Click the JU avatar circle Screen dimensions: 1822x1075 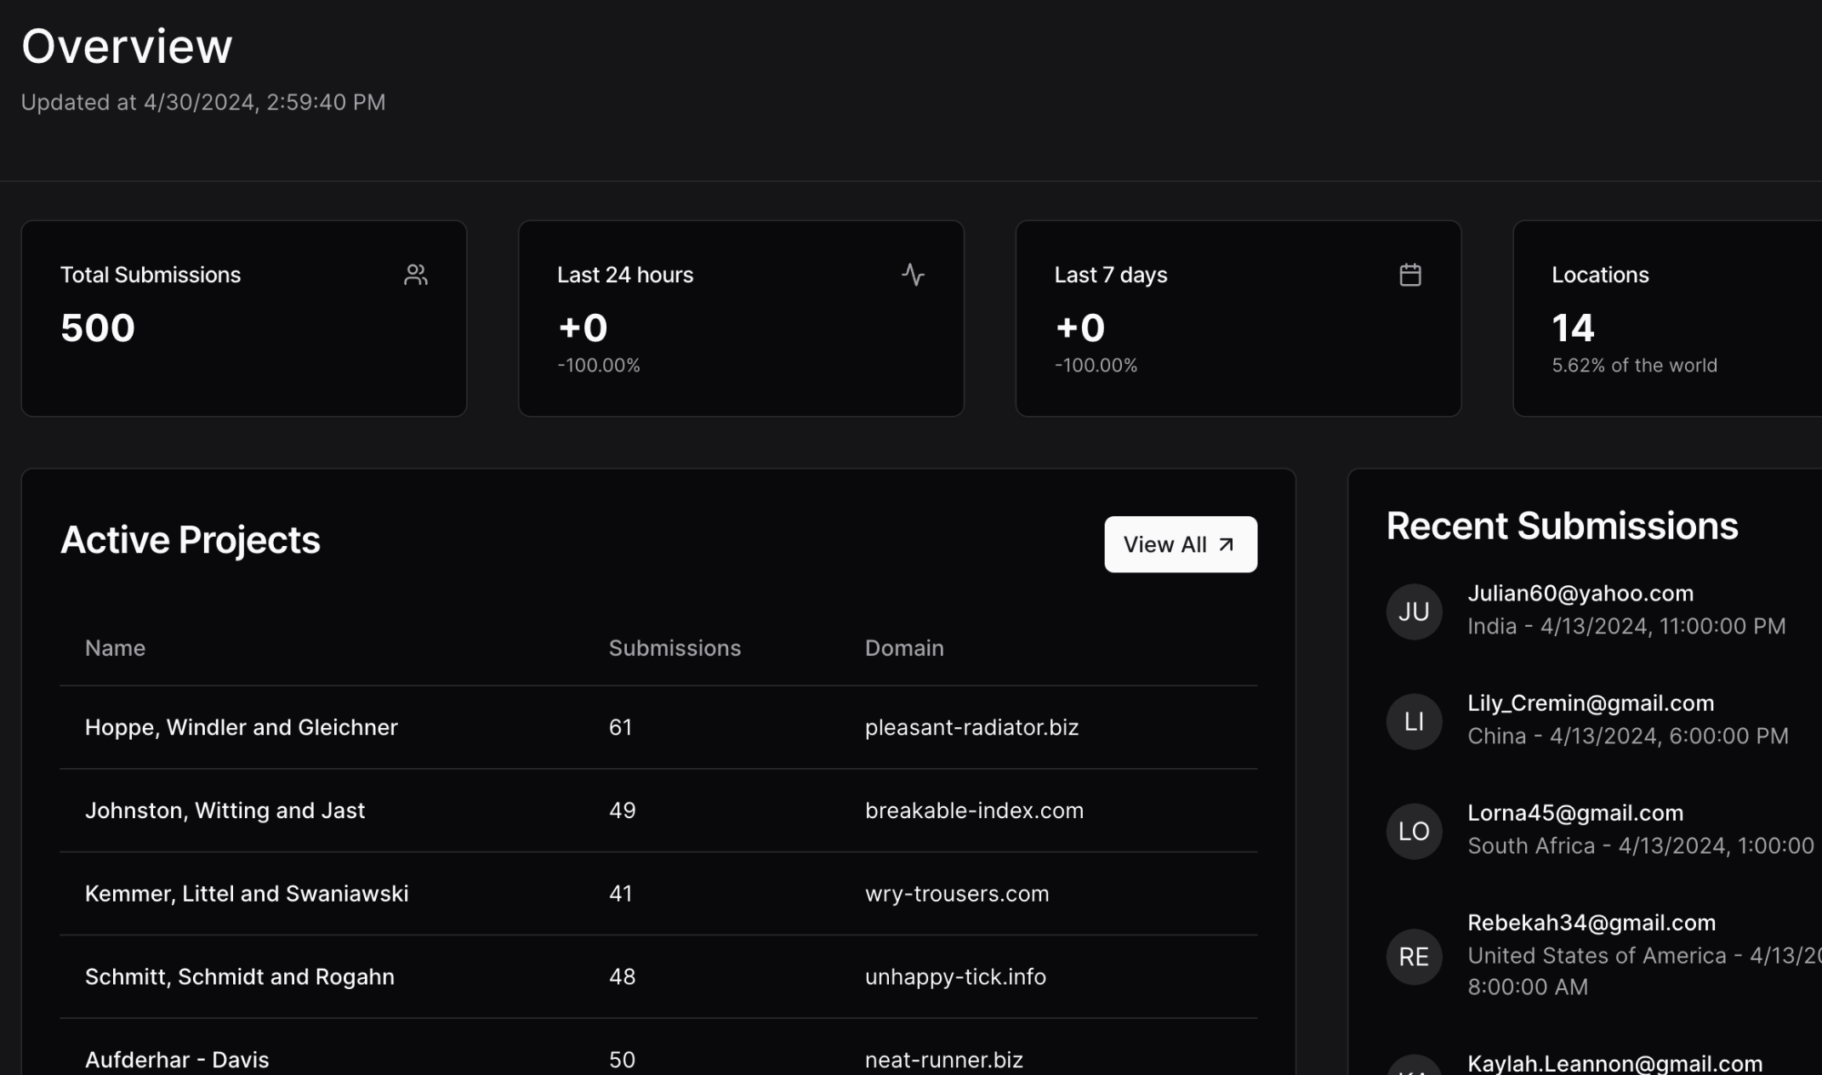pyautogui.click(x=1414, y=611)
